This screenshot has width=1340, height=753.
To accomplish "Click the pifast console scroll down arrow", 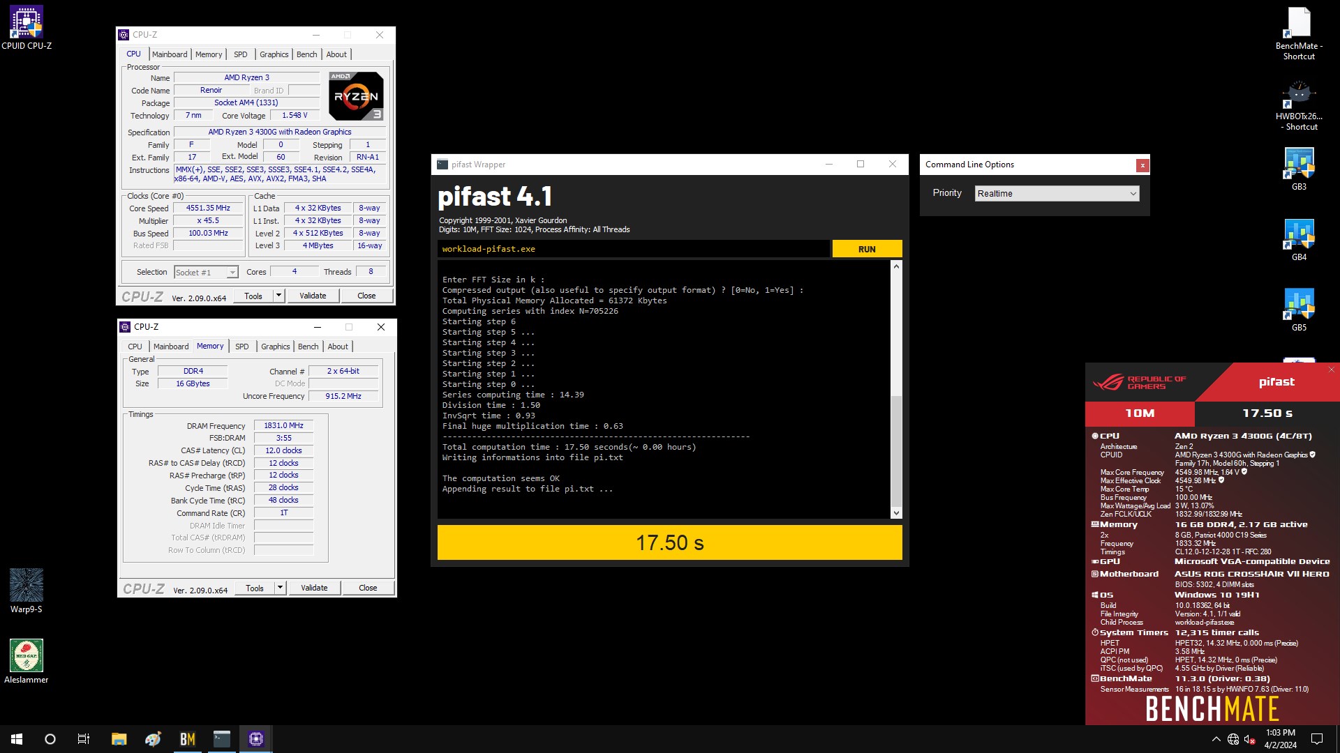I will pos(896,513).
